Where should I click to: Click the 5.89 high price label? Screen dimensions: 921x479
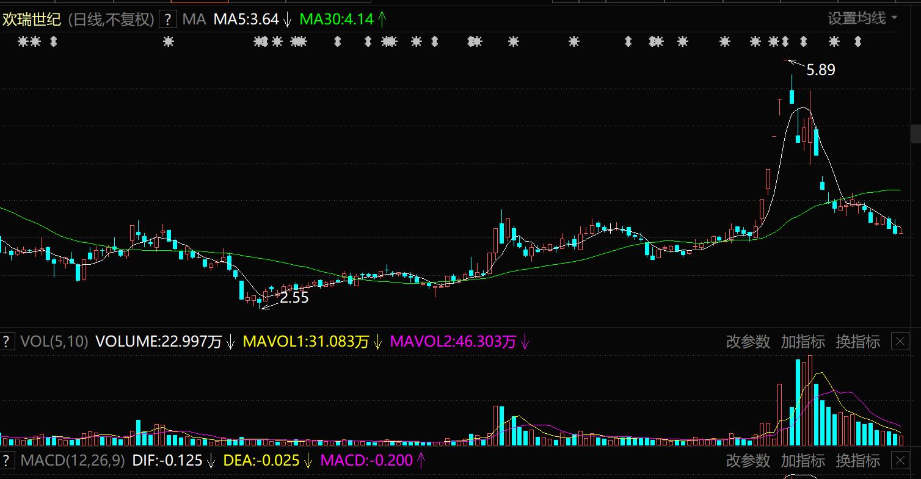pyautogui.click(x=821, y=70)
